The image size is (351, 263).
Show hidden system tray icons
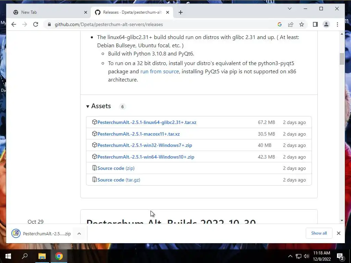[290, 256]
